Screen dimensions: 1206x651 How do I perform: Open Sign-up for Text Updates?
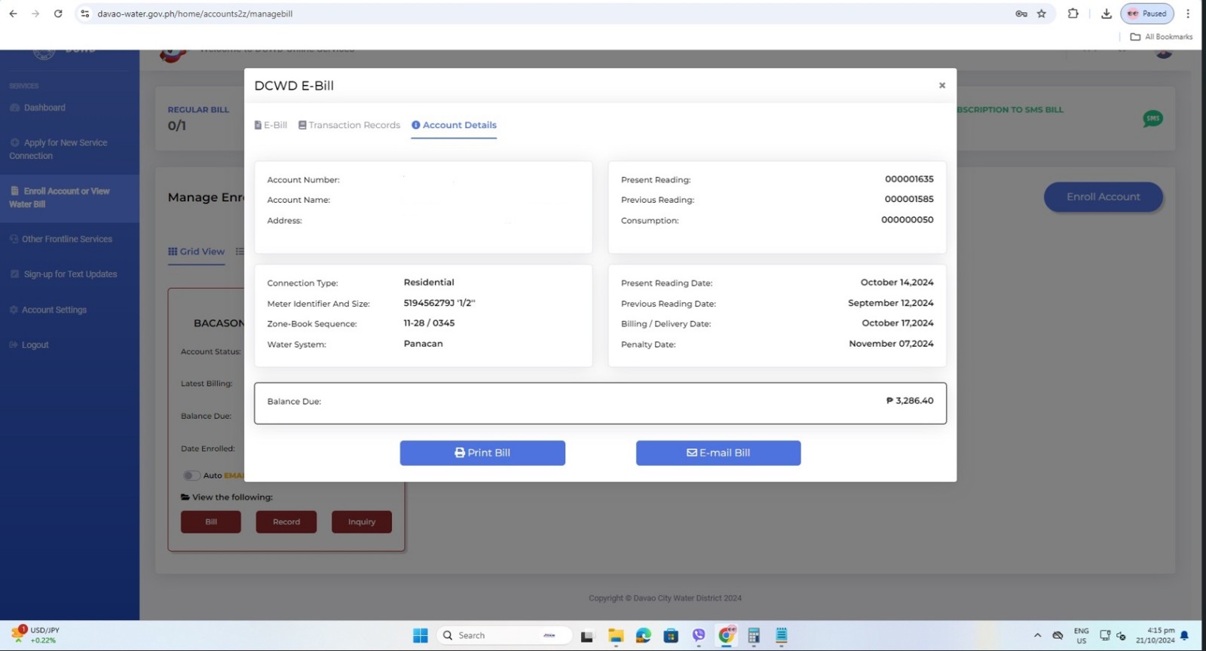click(63, 274)
